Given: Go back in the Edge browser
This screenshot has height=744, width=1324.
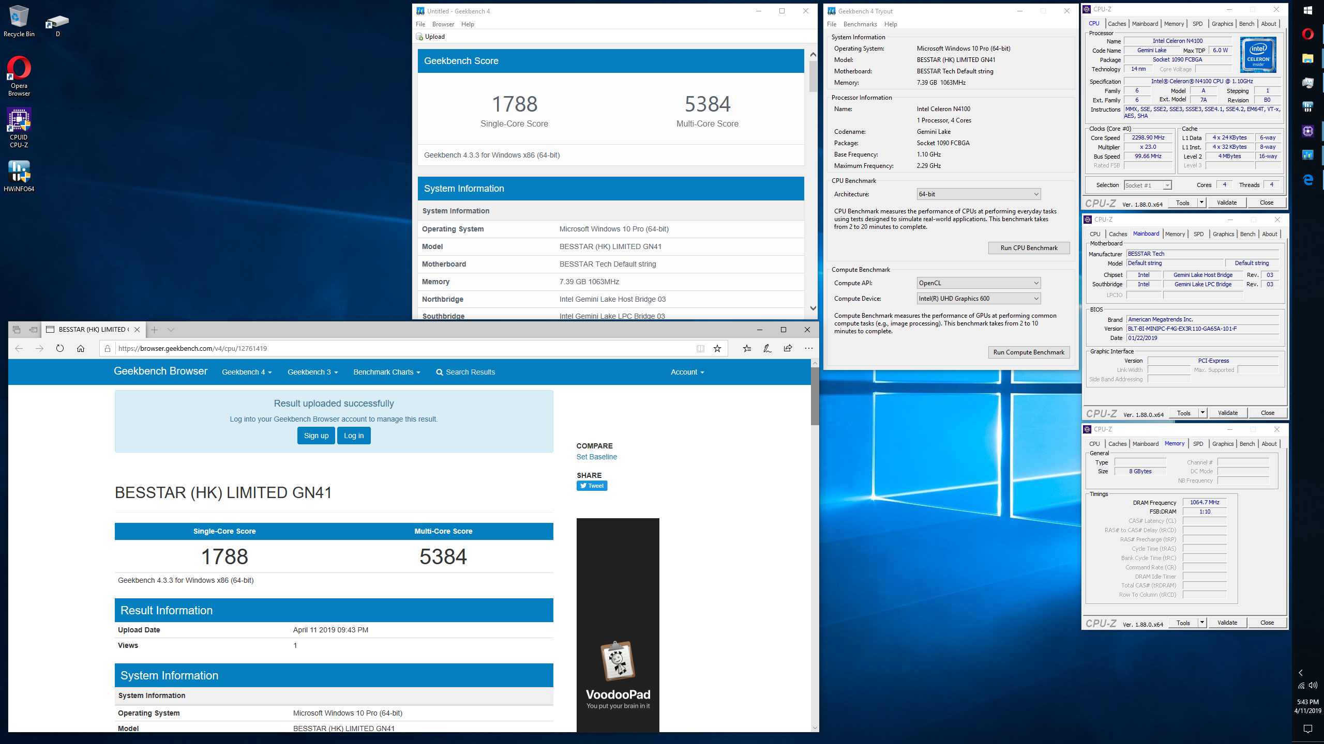Looking at the screenshot, I should [19, 348].
